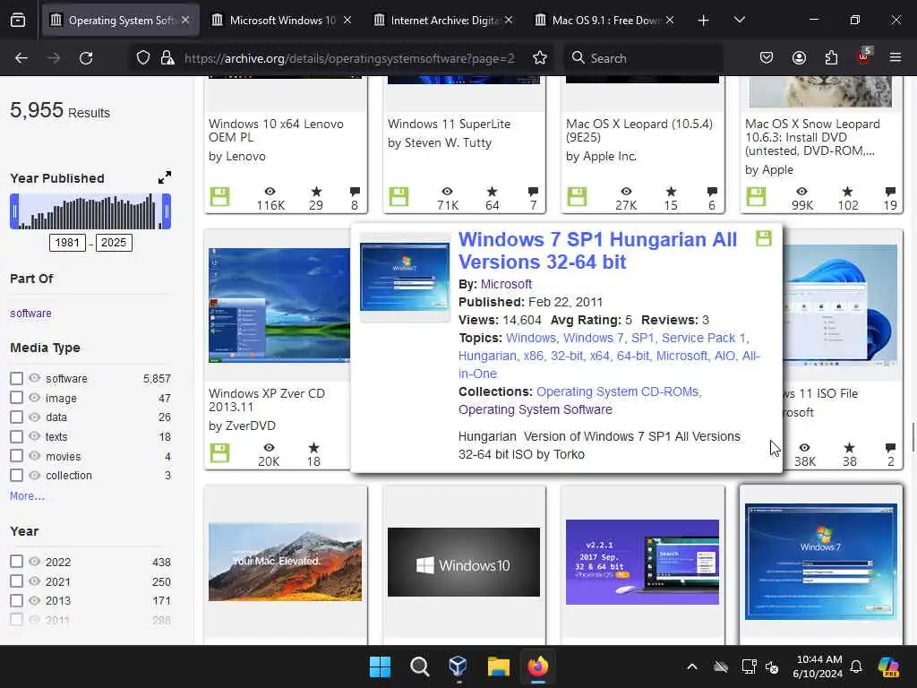
Task: Check the movies media type box
Action: point(16,456)
